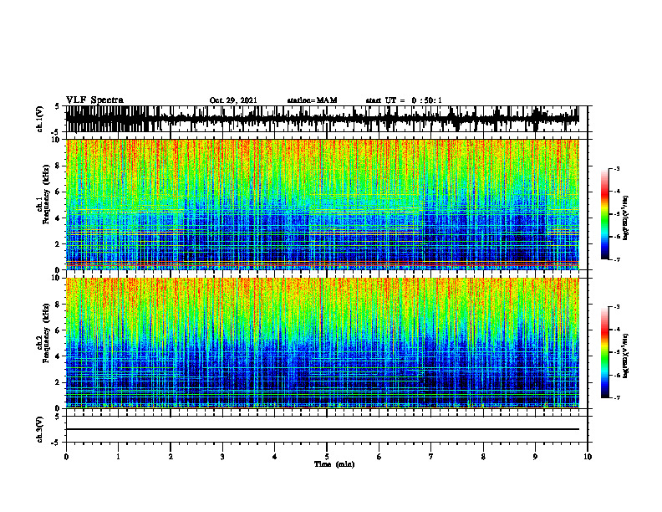Click the time axis tick label "2"
This screenshot has height=512, width=662.
[x=171, y=457]
